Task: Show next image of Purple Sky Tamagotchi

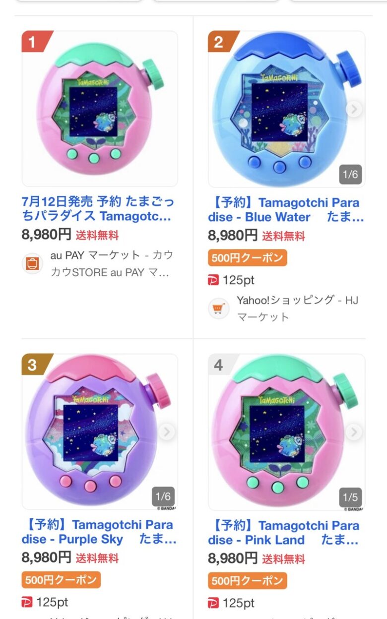Action: click(x=167, y=432)
